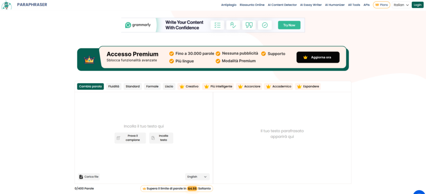This screenshot has width=426, height=194.
Task: Click the Supera il limite di parole offer
Action: (x=176, y=188)
